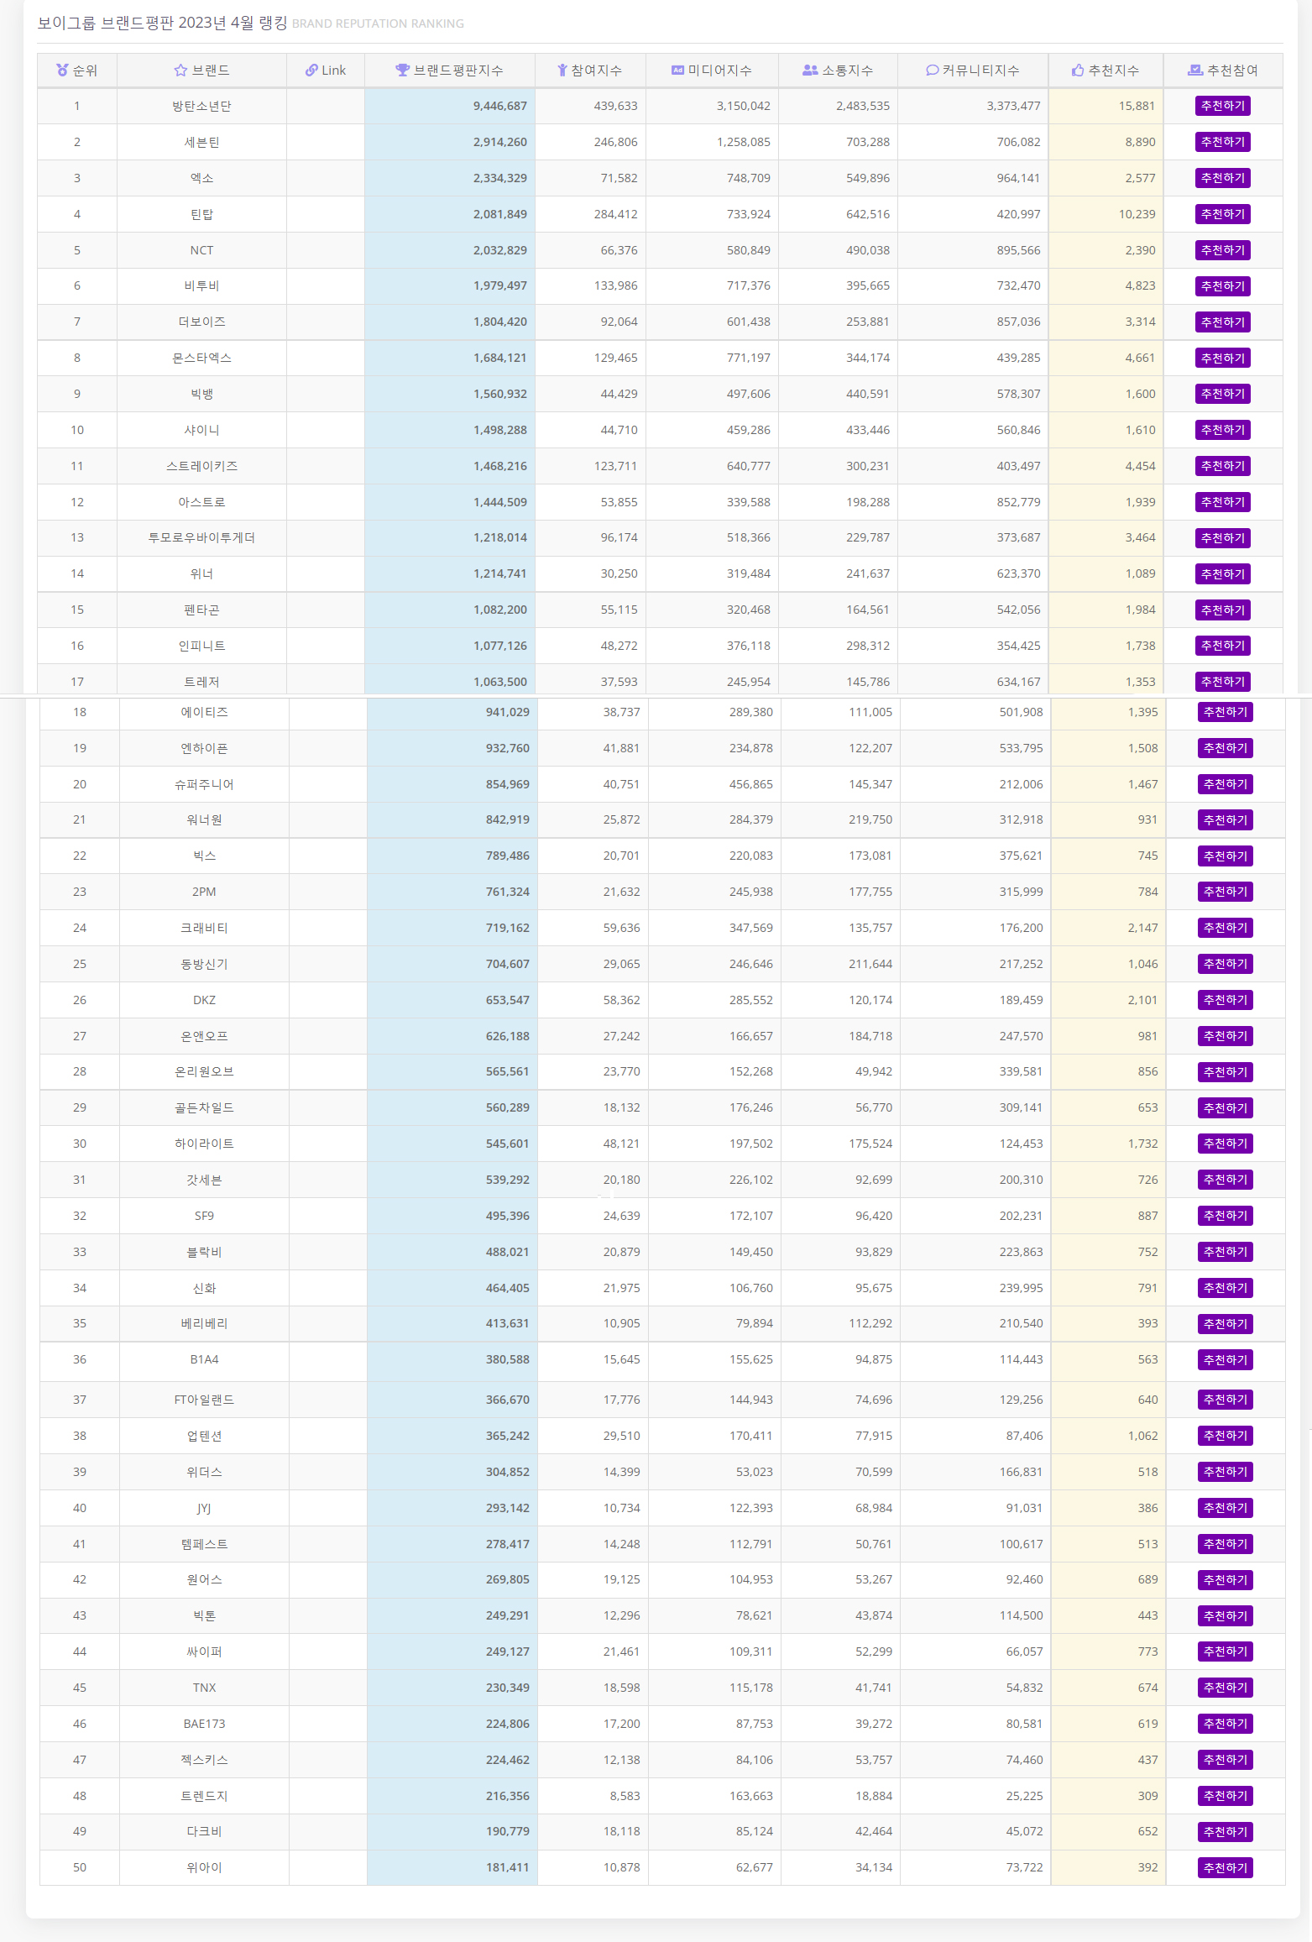
Task: Vote for 틴탑 via 추천하기
Action: [1223, 214]
